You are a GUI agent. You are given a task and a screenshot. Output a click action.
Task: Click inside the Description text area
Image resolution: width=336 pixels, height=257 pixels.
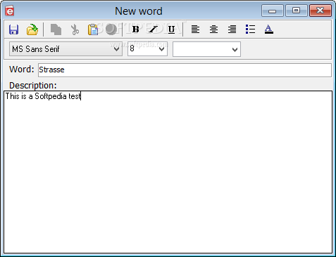168,172
